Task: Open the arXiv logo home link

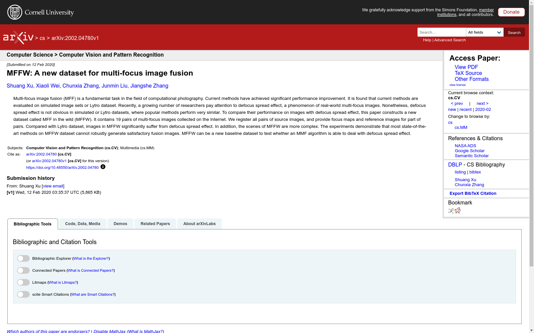Action: (x=18, y=38)
